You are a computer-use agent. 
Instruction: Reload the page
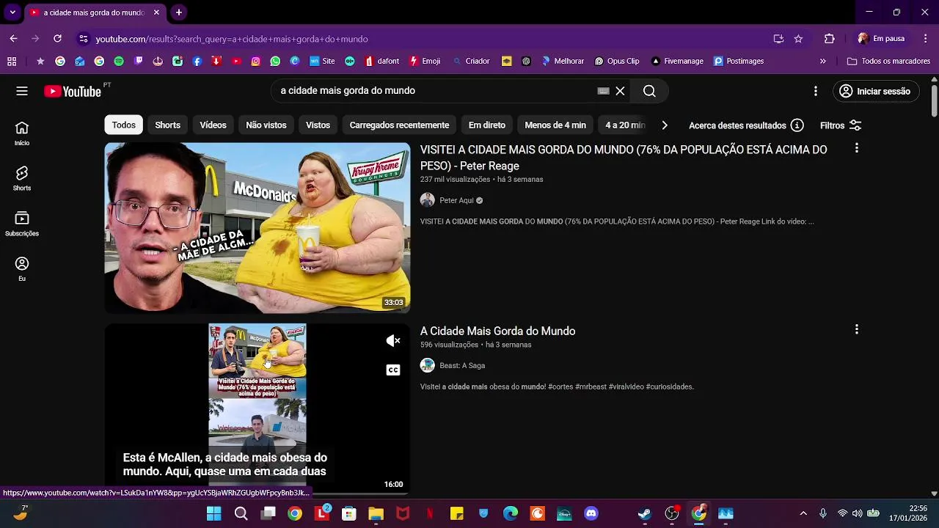(x=57, y=39)
